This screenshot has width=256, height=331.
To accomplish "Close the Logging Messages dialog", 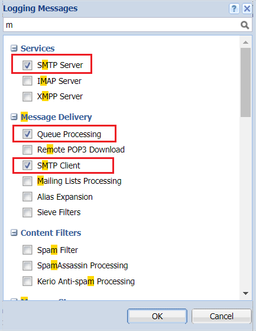I will pyautogui.click(x=247, y=9).
